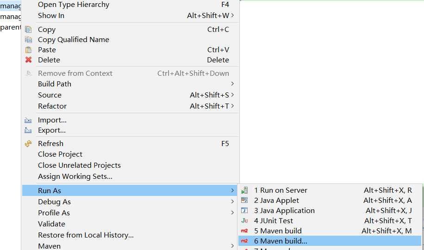Click the F5 shortcut text
The width and height of the screenshot is (424, 250).
tap(225, 144)
